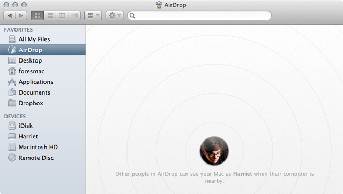Minimize the AirDrop window

[15, 5]
